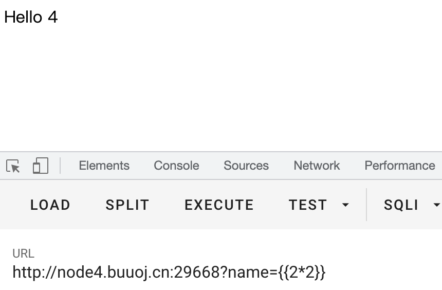
Task: Switch to the Elements tab
Action: (104, 166)
